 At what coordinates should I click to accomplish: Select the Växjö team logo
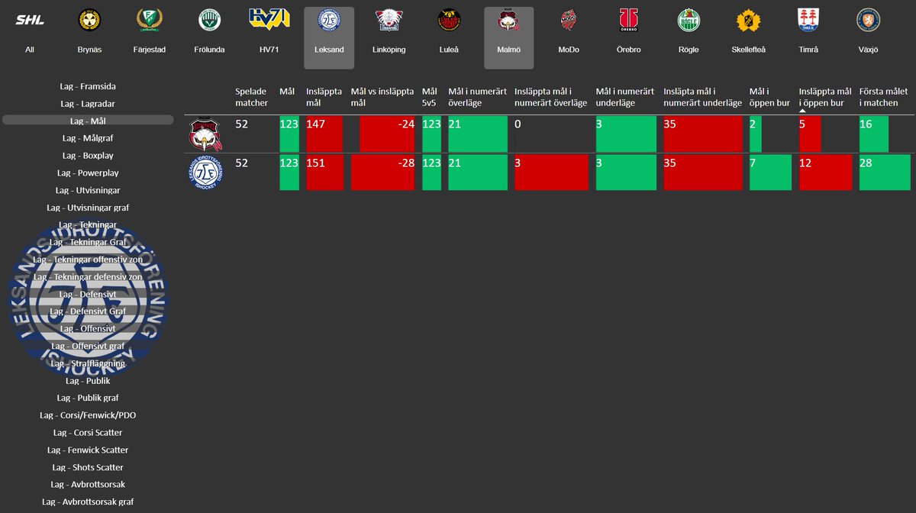[868, 20]
